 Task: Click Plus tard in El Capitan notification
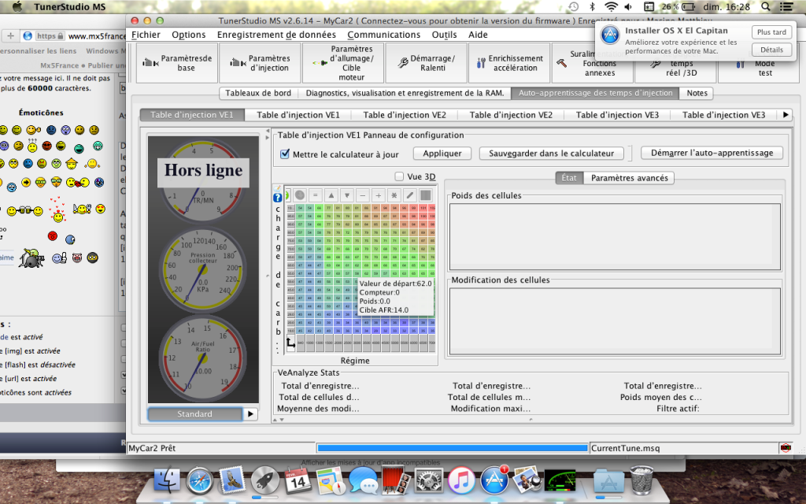click(x=771, y=31)
